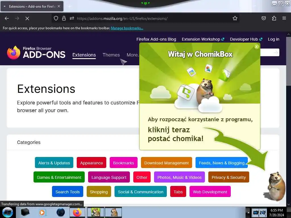Go back with the browser back arrow

[7, 18]
